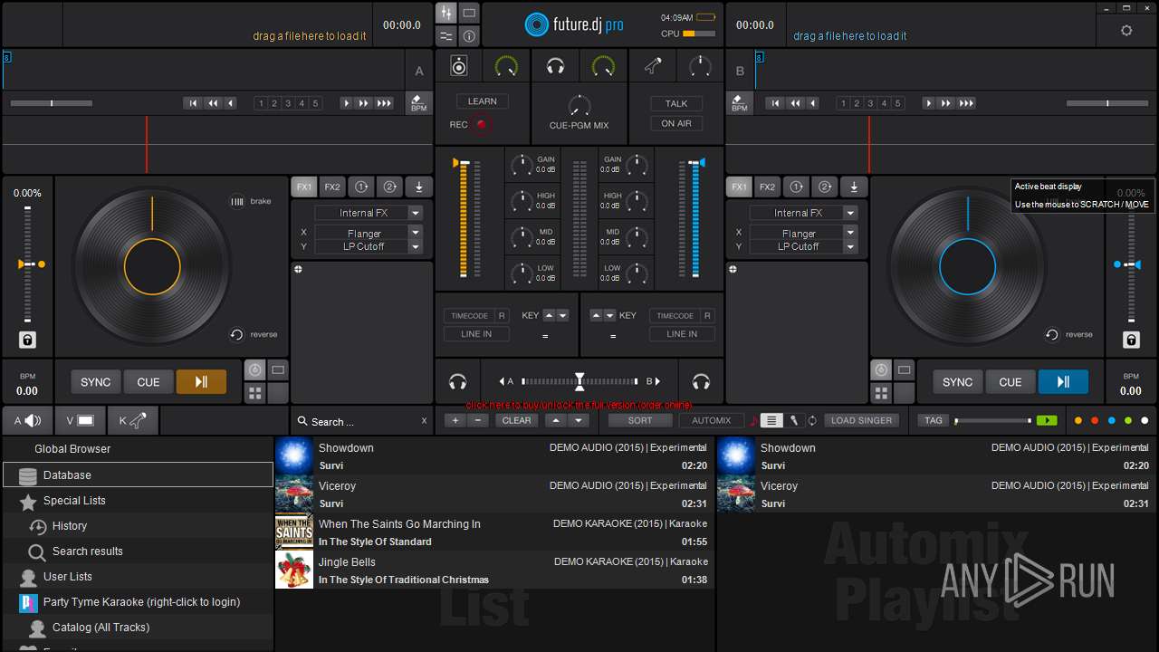Image resolution: width=1159 pixels, height=652 pixels.
Task: Click deck A's channel volume fader
Action: pos(465,218)
